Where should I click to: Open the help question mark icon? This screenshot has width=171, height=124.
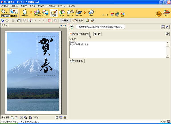click(x=162, y=27)
